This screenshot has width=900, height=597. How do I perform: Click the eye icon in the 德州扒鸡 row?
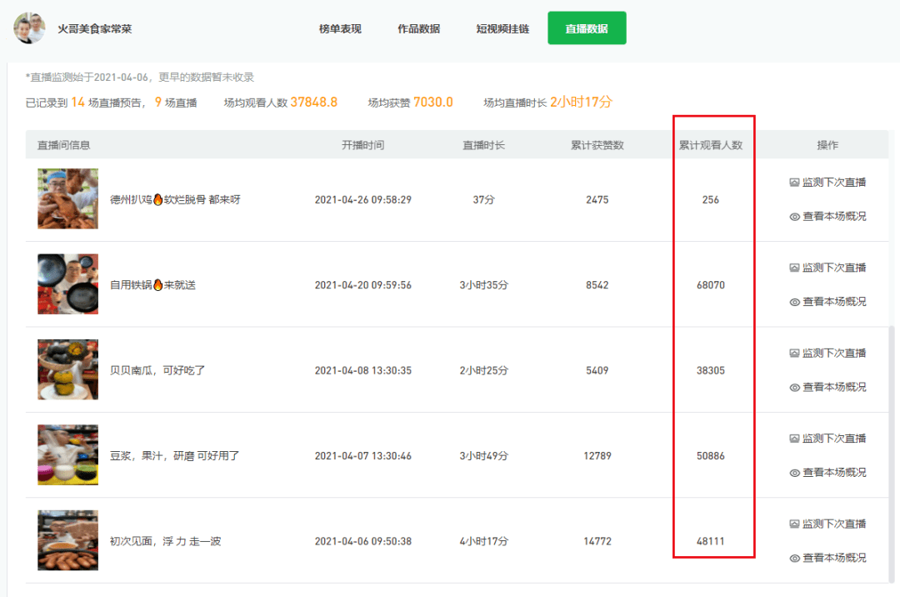point(794,217)
